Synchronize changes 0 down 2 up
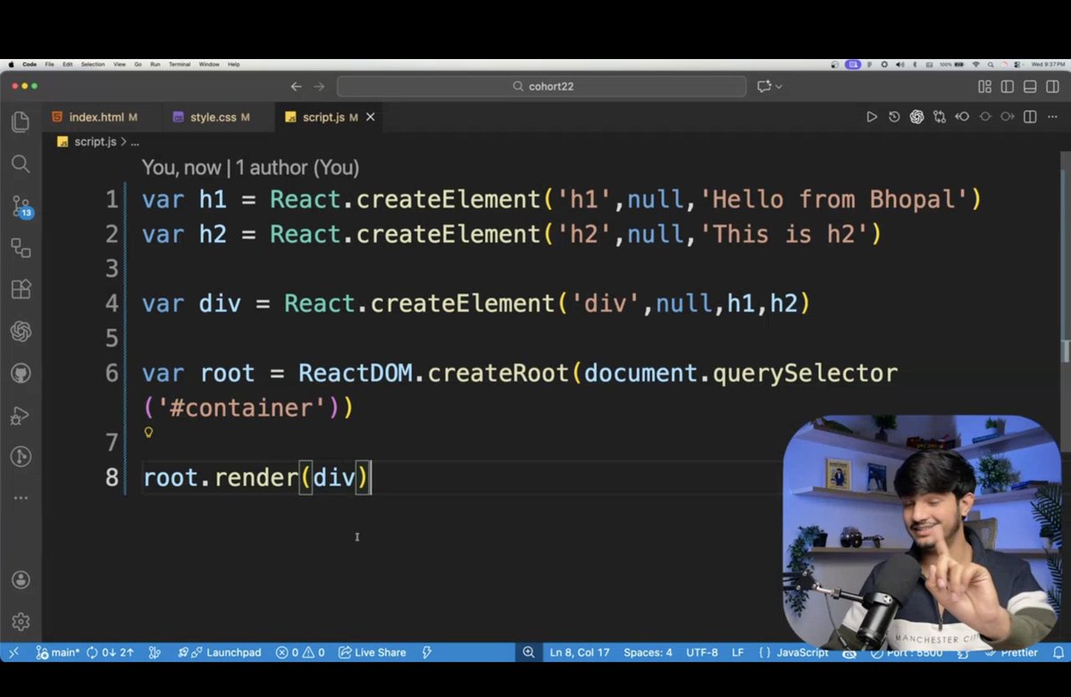Viewport: 1071px width, 697px height. (110, 652)
